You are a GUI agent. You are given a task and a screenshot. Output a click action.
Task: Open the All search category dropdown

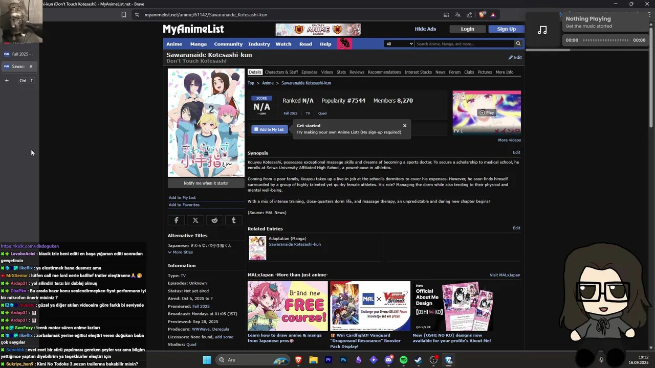coord(399,44)
